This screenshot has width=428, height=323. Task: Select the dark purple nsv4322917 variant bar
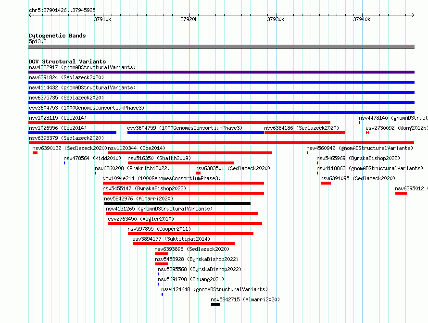point(221,72)
